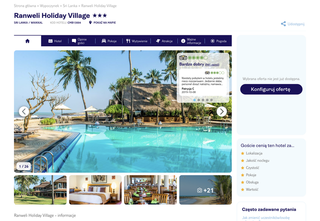
Task: Open the 941 opinii reviews link
Action: click(x=212, y=65)
